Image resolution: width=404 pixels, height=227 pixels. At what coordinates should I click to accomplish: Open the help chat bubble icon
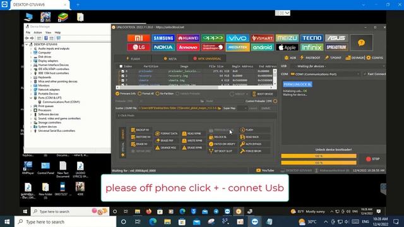tap(361, 43)
